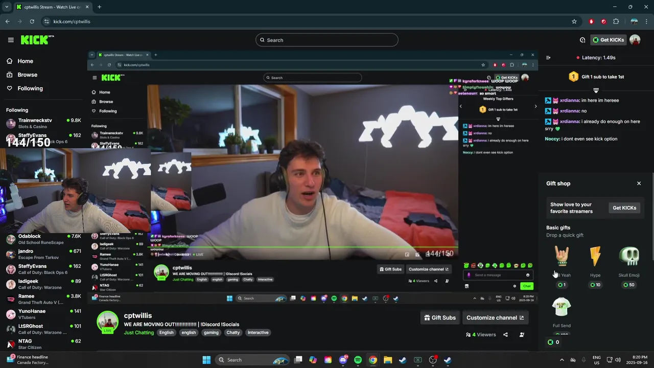Click the gaming tag
This screenshot has height=368, width=654.
[x=211, y=332]
